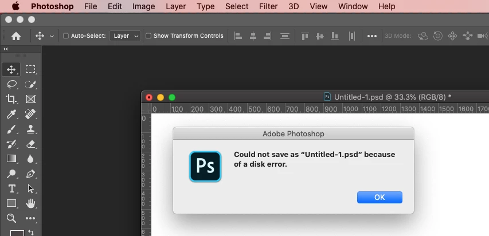Click the 3D Mode roll camera icon
This screenshot has width=489, height=236.
coord(438,36)
